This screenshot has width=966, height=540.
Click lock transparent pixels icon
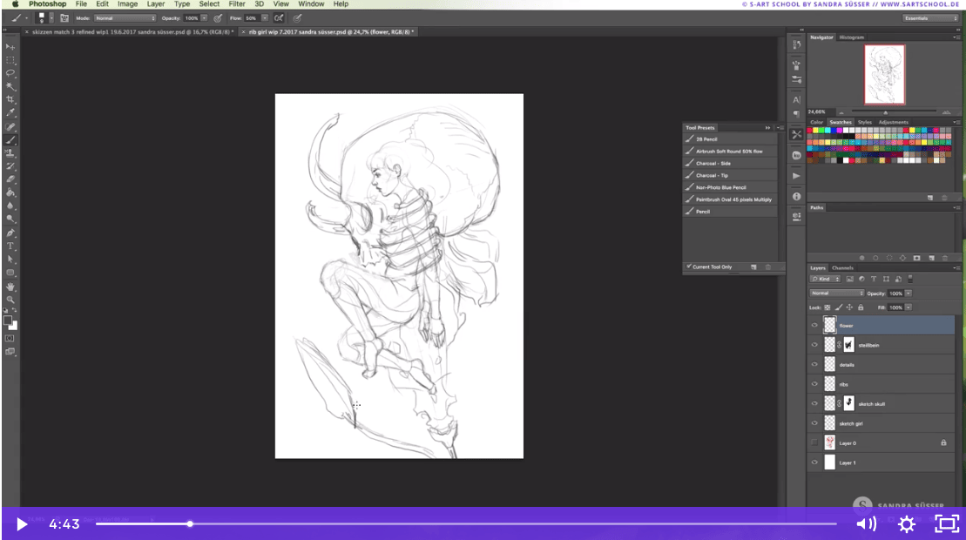[x=828, y=307]
